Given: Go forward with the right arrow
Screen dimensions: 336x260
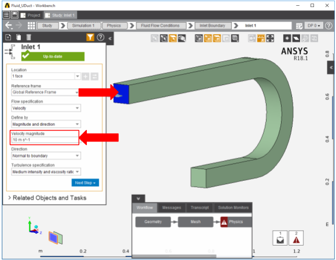Looking at the screenshot, I should 19,25.
